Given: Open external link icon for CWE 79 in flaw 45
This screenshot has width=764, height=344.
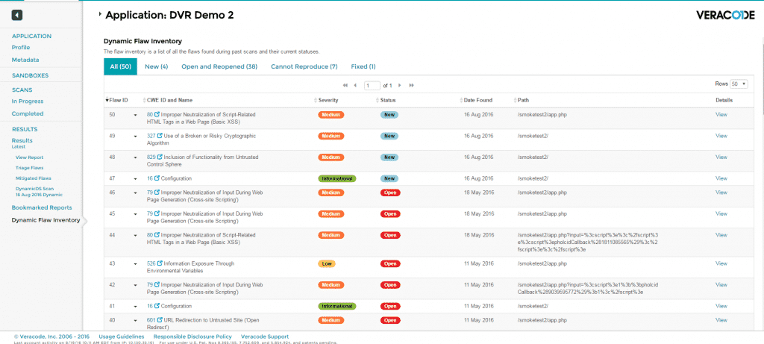Looking at the screenshot, I should pos(157,213).
